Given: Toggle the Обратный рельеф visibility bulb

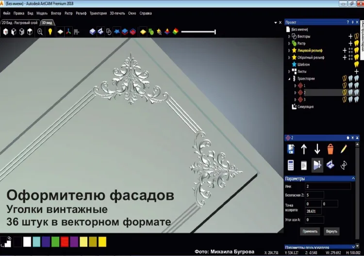Looking at the screenshot, I should (x=356, y=57).
